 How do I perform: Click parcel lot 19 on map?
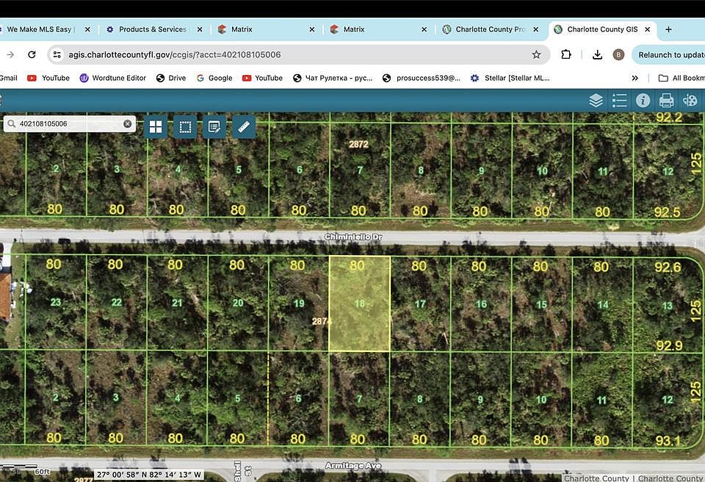(x=299, y=303)
